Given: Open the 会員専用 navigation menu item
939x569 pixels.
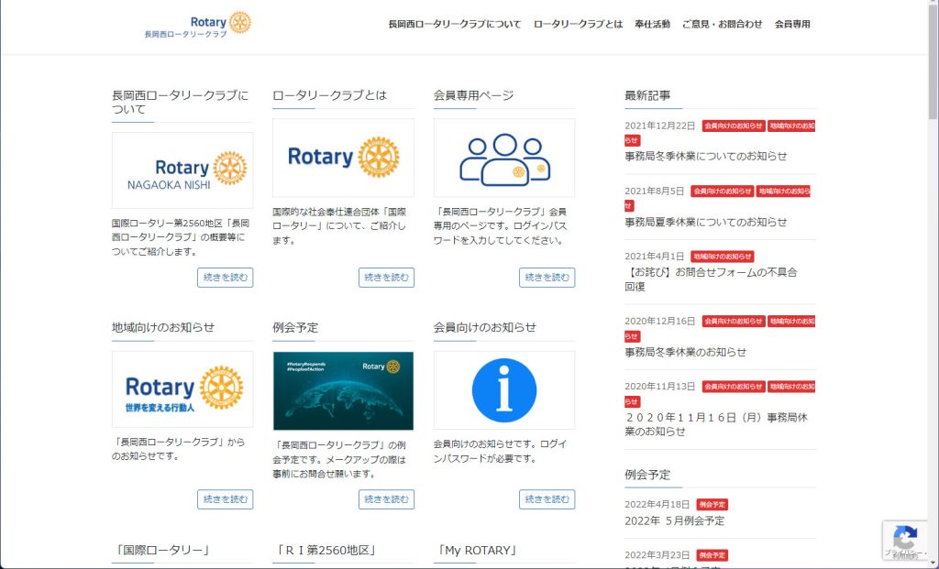Looking at the screenshot, I should (792, 25).
